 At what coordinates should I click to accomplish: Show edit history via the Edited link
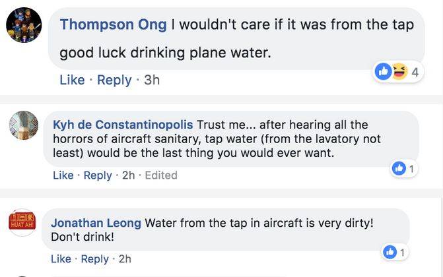click(x=161, y=175)
